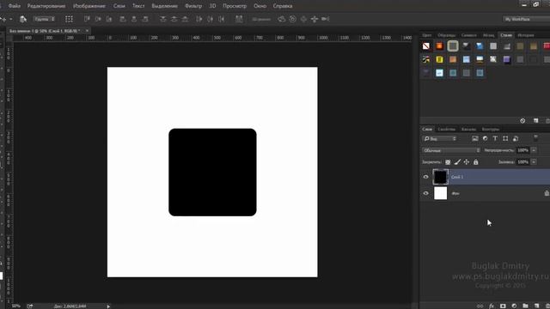The width and height of the screenshot is (550, 309).
Task: Open the Группа auto-select dropdown
Action: (44, 19)
